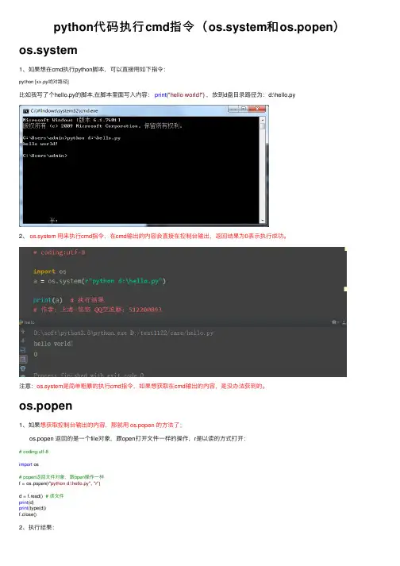Maximize the cmd.exe window

[244, 109]
